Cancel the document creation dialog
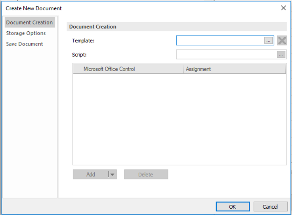Screen dimensions: 292x215 [270, 207]
